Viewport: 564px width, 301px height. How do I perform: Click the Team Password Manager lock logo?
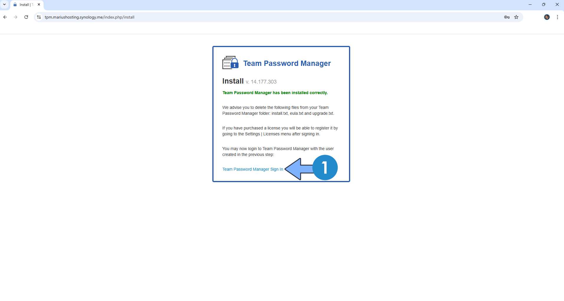pyautogui.click(x=230, y=62)
